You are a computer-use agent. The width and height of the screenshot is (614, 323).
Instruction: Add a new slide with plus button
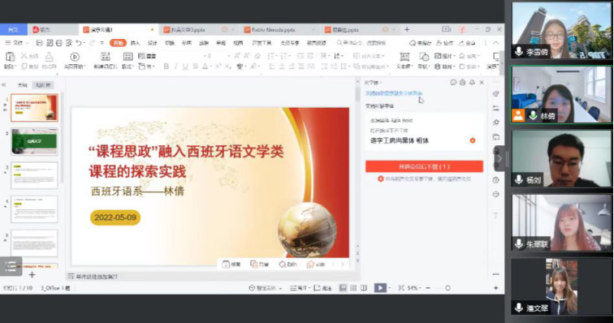(32, 275)
